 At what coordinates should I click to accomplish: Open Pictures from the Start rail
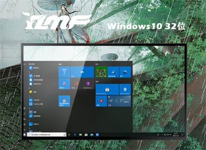tap(25, 119)
